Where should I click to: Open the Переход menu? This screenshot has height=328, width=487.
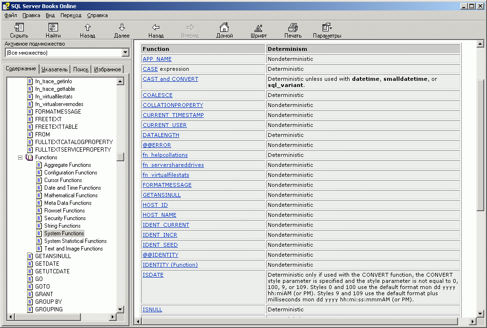click(71, 15)
